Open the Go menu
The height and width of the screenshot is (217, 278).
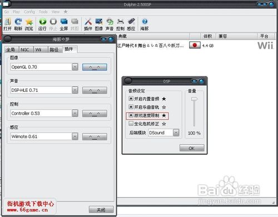point(7,12)
